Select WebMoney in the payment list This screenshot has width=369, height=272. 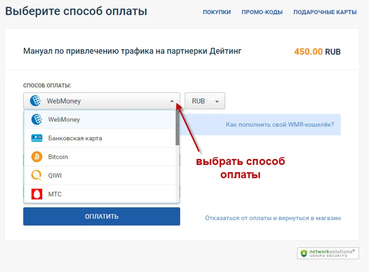tap(100, 119)
